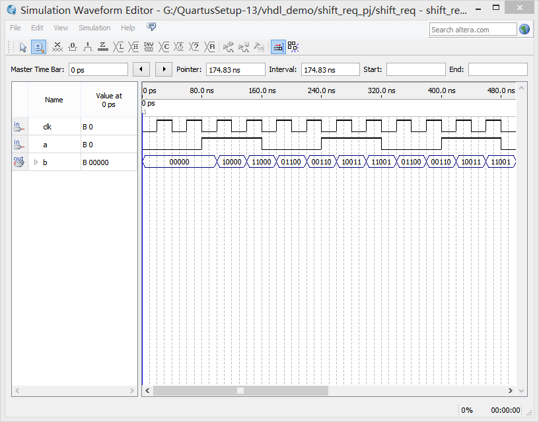Click waveform scrollbar right arrow

(511, 391)
